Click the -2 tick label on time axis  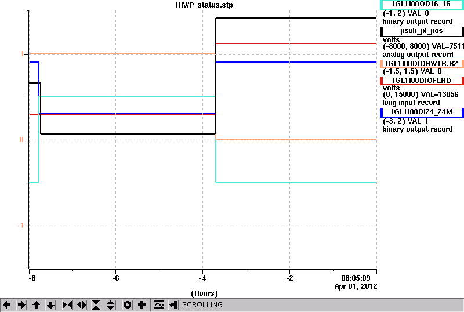tap(289, 278)
